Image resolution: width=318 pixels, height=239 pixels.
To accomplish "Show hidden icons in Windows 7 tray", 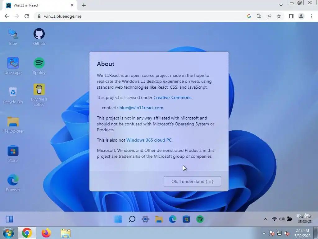I will 264,233.
